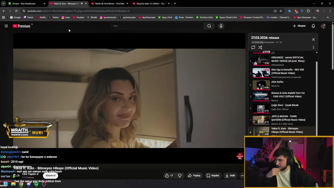
Task: Click the İndir download button
Action: [x=230, y=175]
